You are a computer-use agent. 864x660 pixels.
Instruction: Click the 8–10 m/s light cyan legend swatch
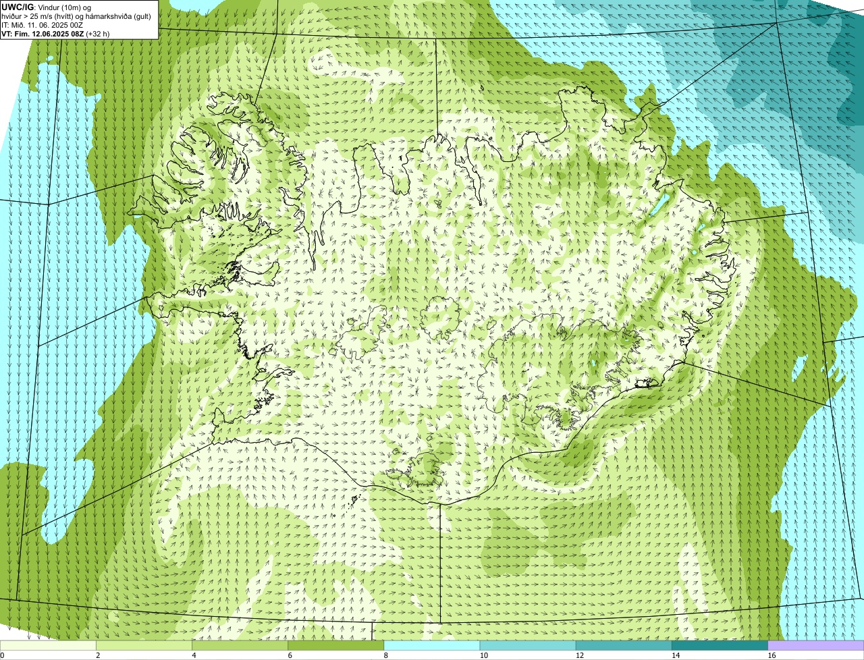[432, 645]
